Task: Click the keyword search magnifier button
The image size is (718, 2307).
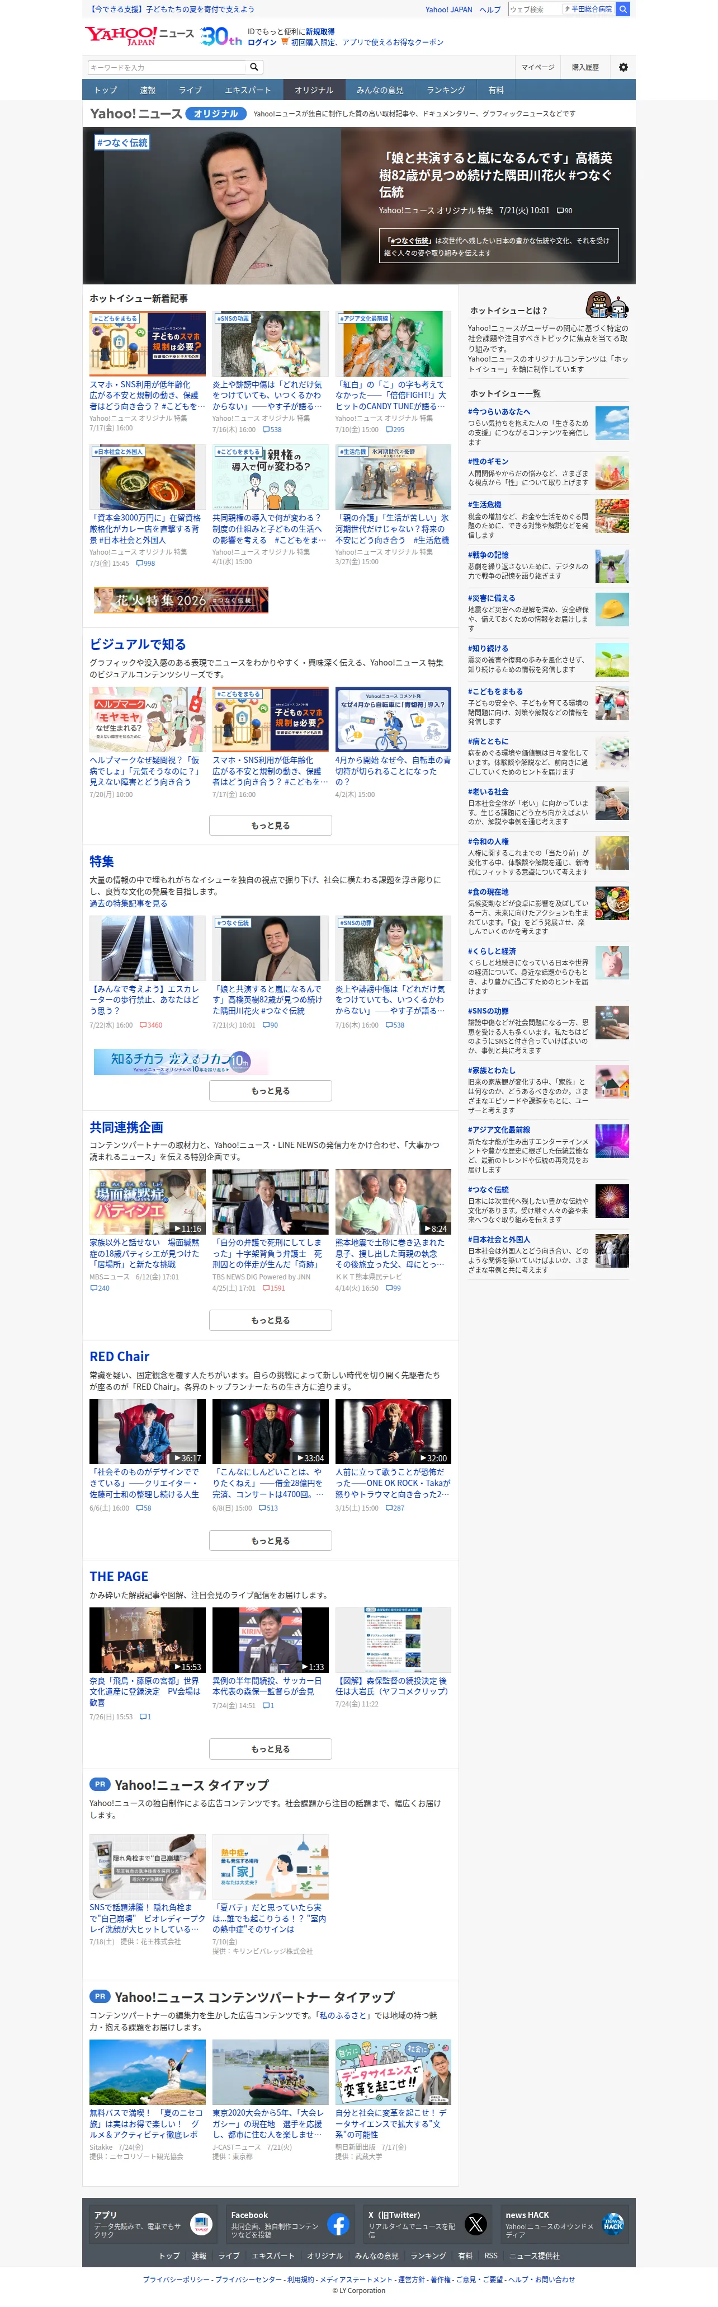Action: pyautogui.click(x=254, y=67)
